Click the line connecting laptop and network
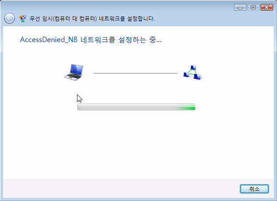The width and height of the screenshot is (277, 201). 135,73
